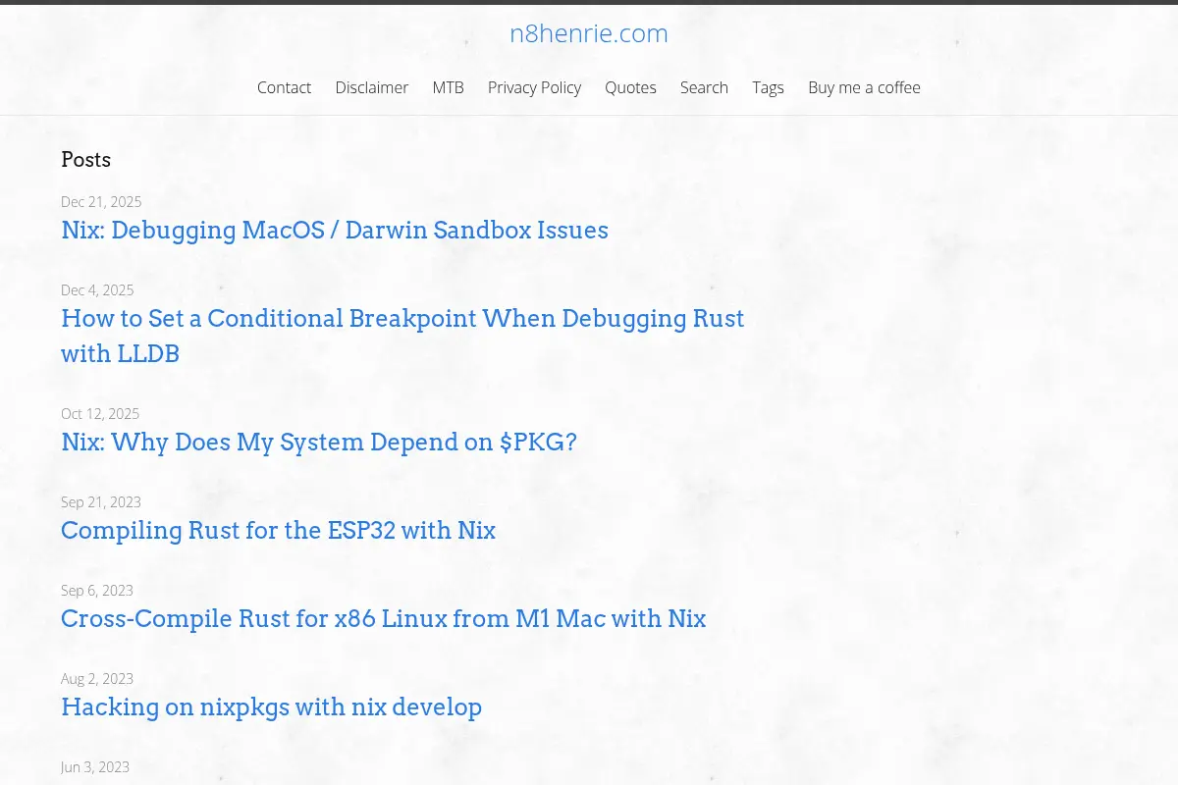Open the n8henrie.com site title link

[588, 33]
